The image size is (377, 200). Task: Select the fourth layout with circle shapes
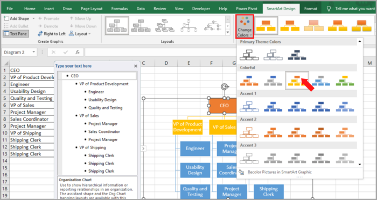pos(189,26)
